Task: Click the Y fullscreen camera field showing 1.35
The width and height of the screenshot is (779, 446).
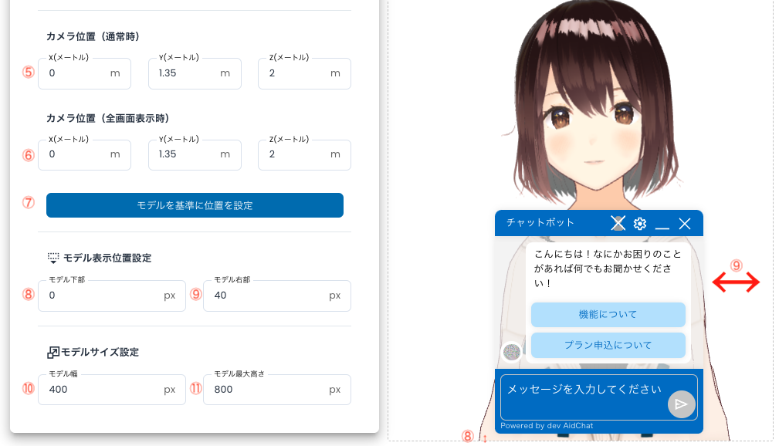Action: [x=195, y=154]
